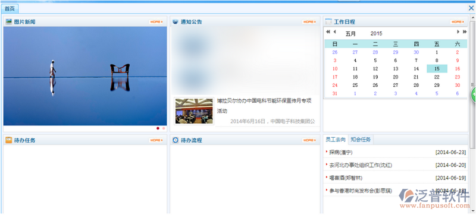
Task: Open MORE in 图片新闻 panel
Action: [x=156, y=22]
